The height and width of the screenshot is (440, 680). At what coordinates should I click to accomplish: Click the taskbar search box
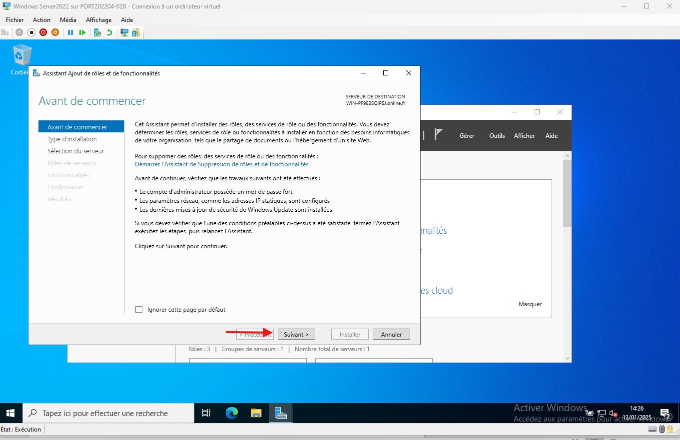point(108,413)
